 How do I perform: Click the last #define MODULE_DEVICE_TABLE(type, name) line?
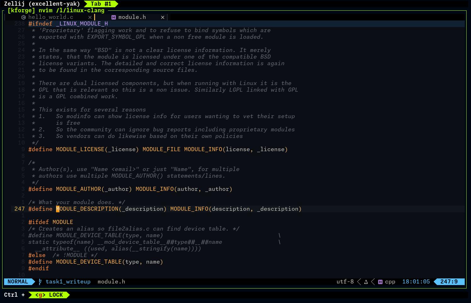click(95, 262)
